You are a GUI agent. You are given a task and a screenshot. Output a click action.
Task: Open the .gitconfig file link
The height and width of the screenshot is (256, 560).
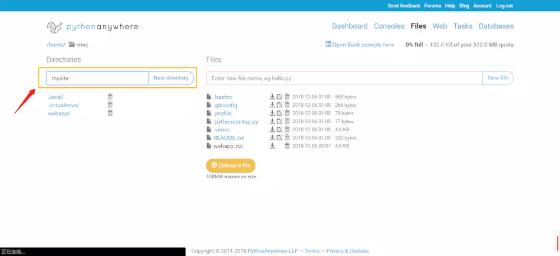pyautogui.click(x=225, y=105)
